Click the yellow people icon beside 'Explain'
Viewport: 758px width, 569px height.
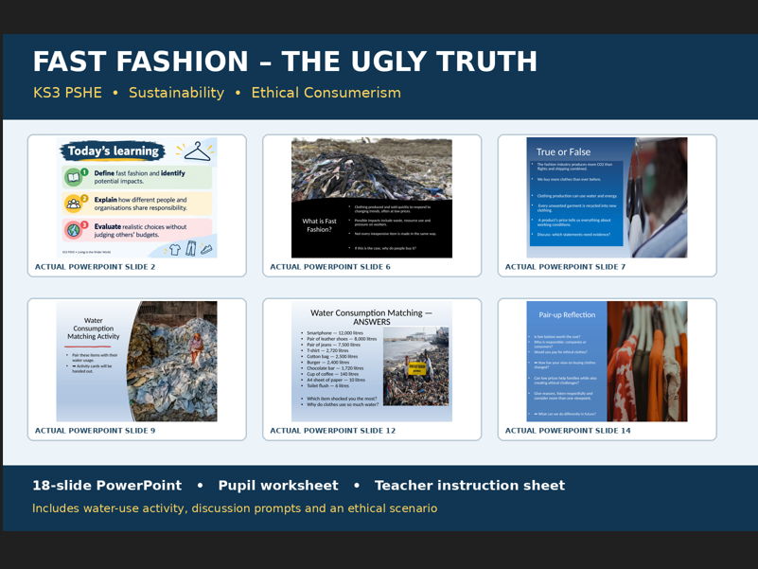pos(74,204)
